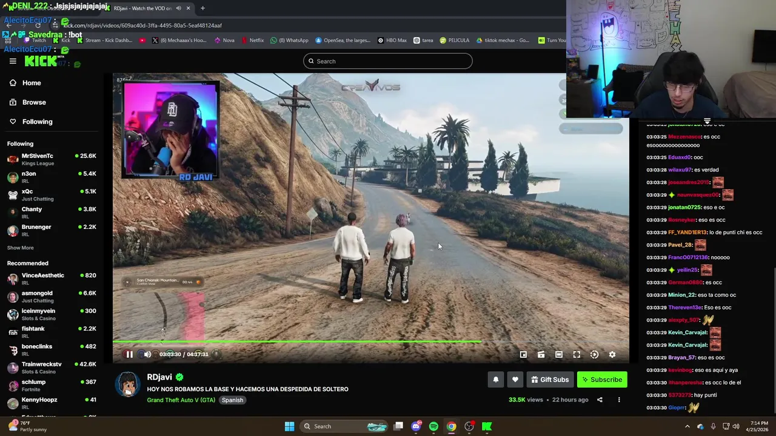776x436 pixels.
Task: Open Windows Start menu
Action: point(289,426)
